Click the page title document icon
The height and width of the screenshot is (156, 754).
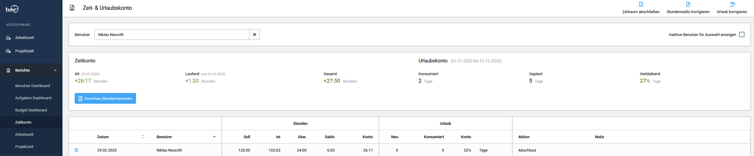(x=72, y=8)
